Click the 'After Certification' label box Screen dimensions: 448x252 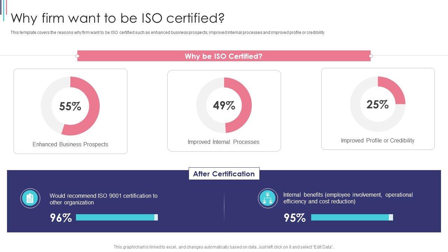point(224,174)
